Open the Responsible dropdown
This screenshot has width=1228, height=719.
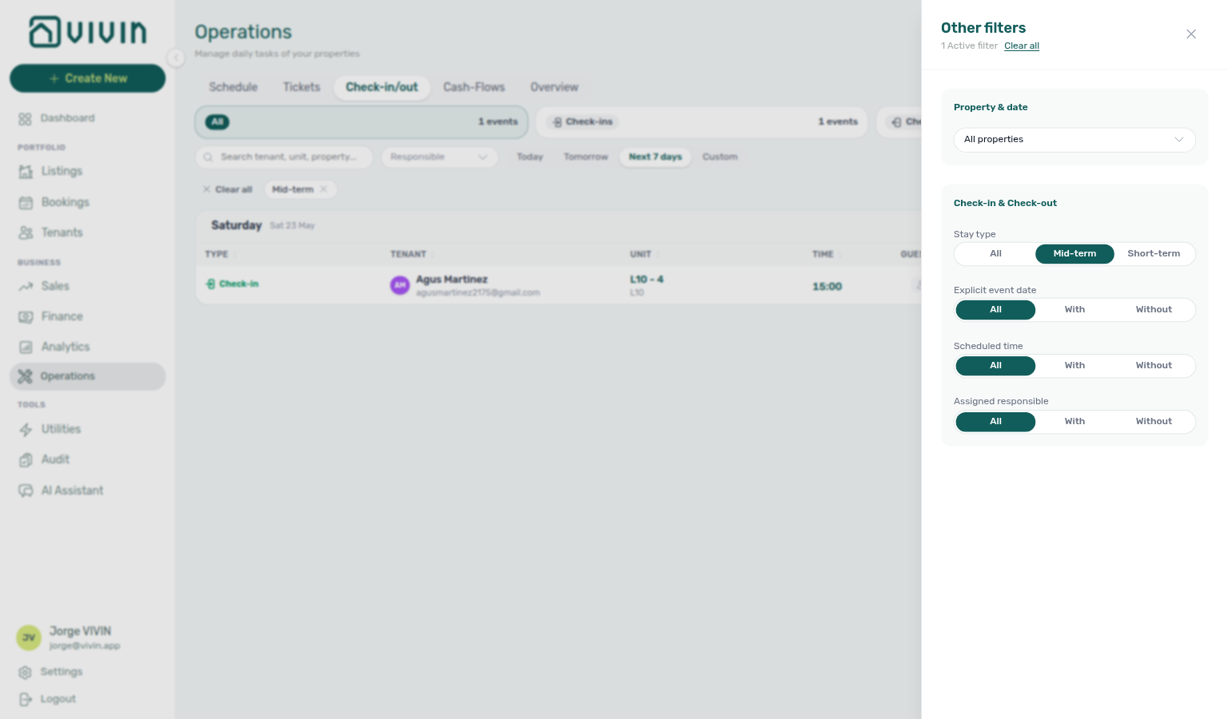pos(440,157)
